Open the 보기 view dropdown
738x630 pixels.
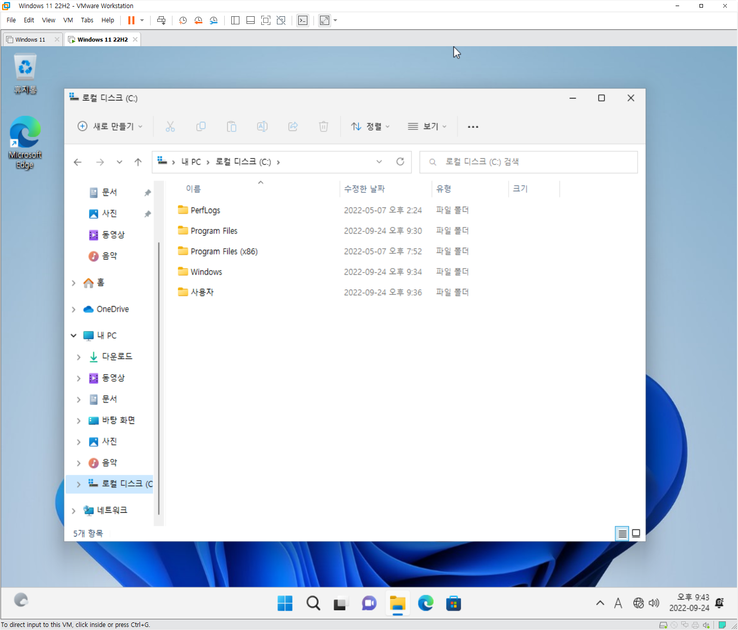[427, 126]
